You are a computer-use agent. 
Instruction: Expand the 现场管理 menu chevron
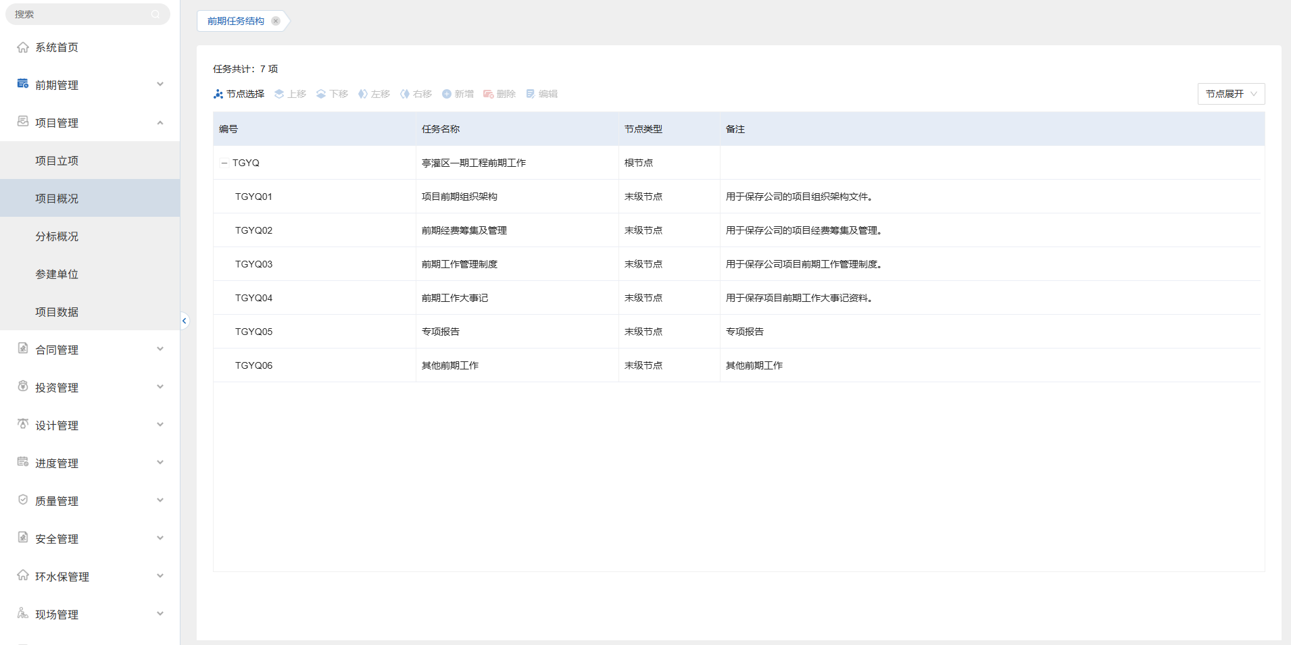click(x=160, y=614)
